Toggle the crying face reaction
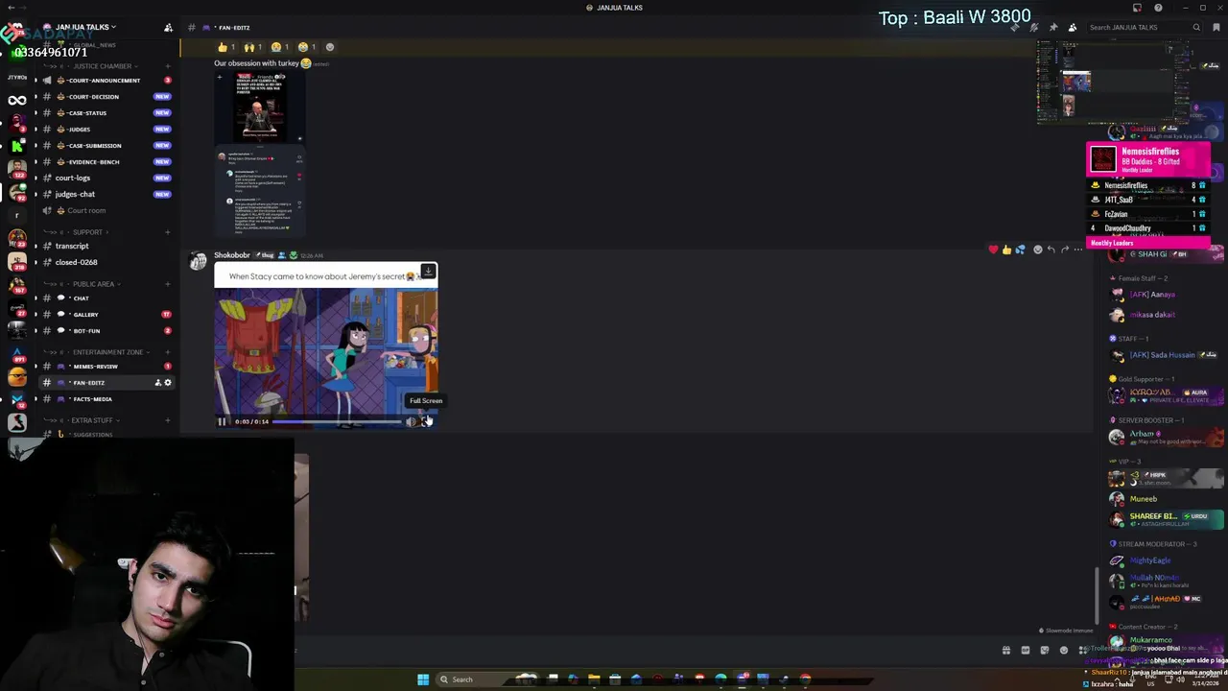 click(x=279, y=47)
